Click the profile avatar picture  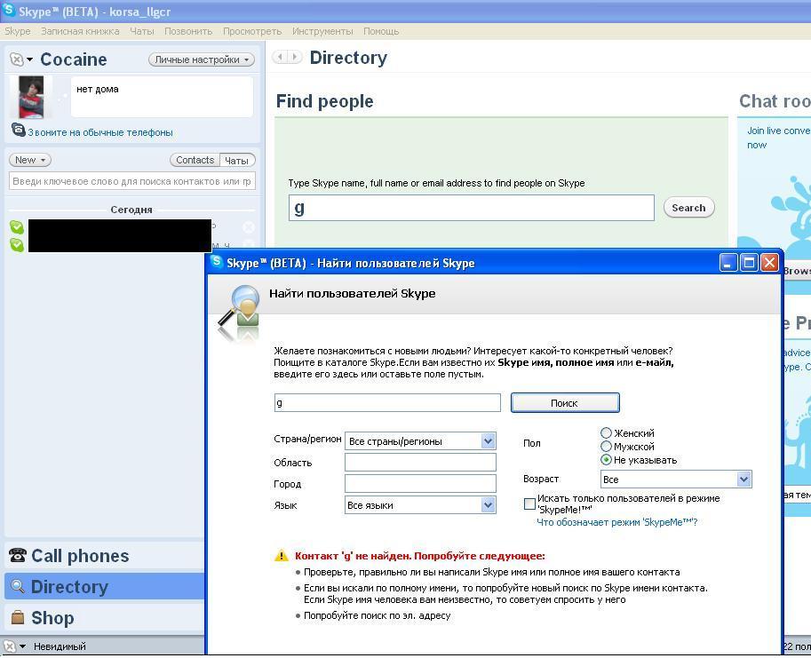coord(32,97)
